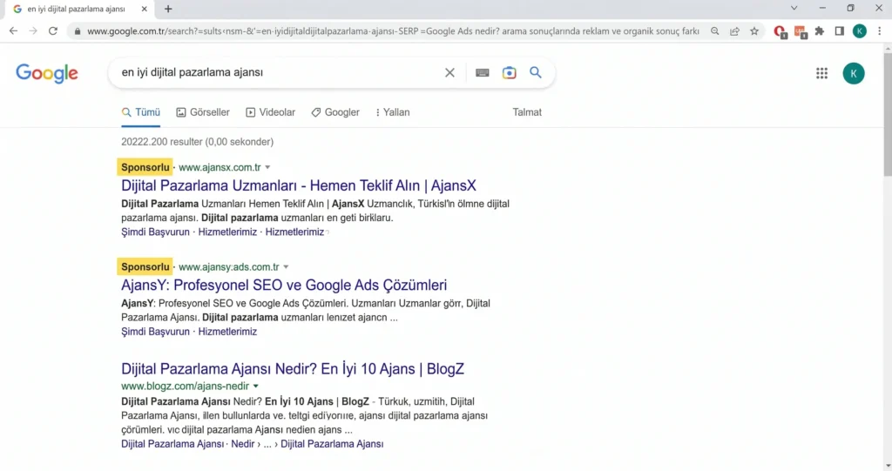Screen dimensions: 892x471
Task: Bookmark this page with the star icon
Action: 754,31
